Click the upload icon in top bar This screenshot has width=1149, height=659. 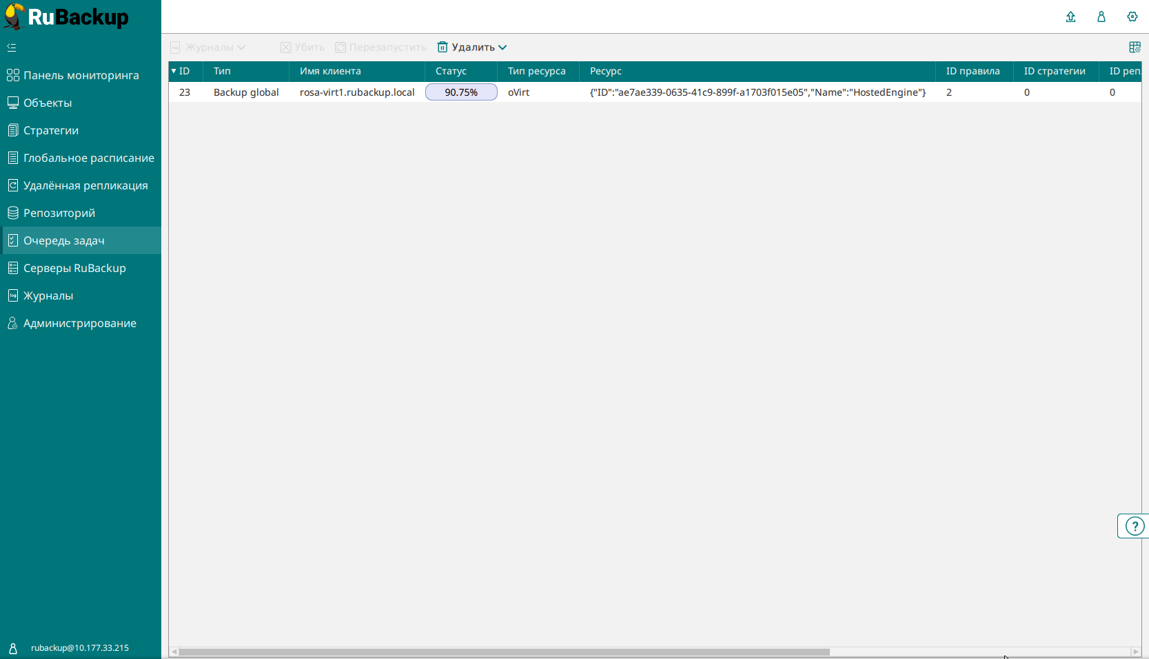pos(1070,17)
